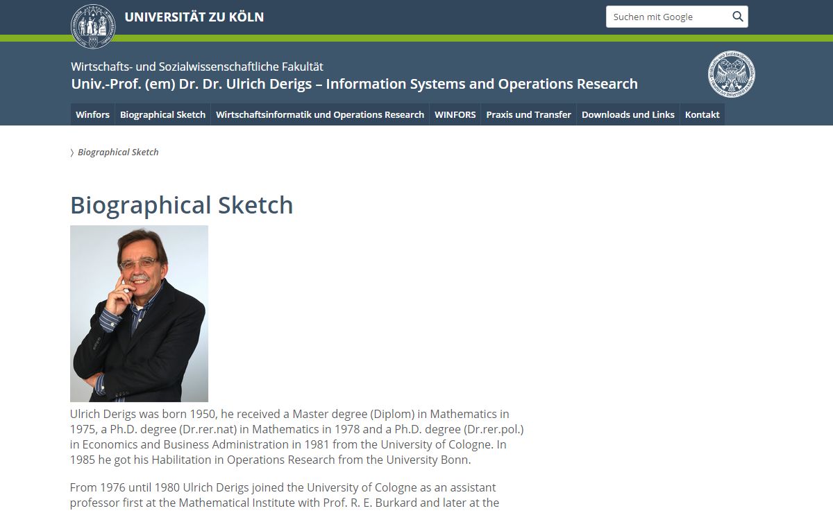Open Praxis und Transfer menu
The image size is (833, 513).
[529, 114]
